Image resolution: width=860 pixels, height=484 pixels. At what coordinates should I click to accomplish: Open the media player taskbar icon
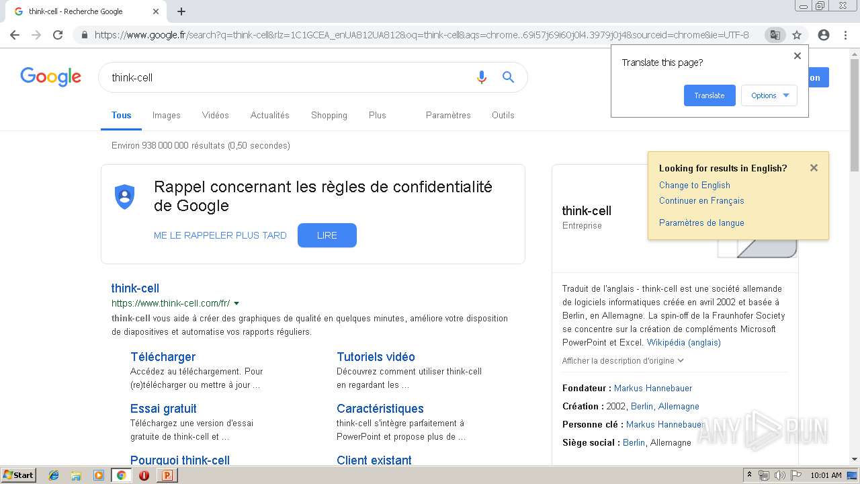coord(99,475)
